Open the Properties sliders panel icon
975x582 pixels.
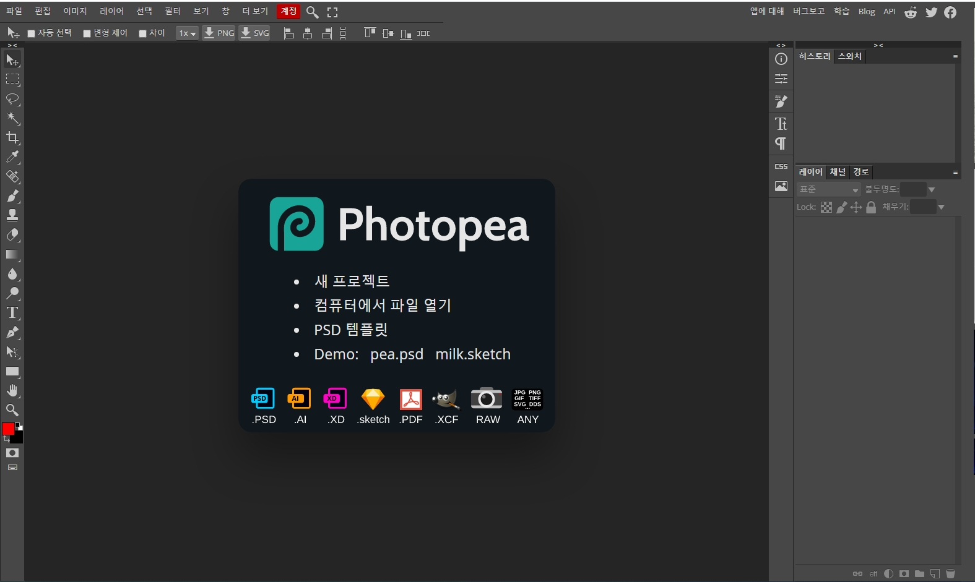point(781,79)
